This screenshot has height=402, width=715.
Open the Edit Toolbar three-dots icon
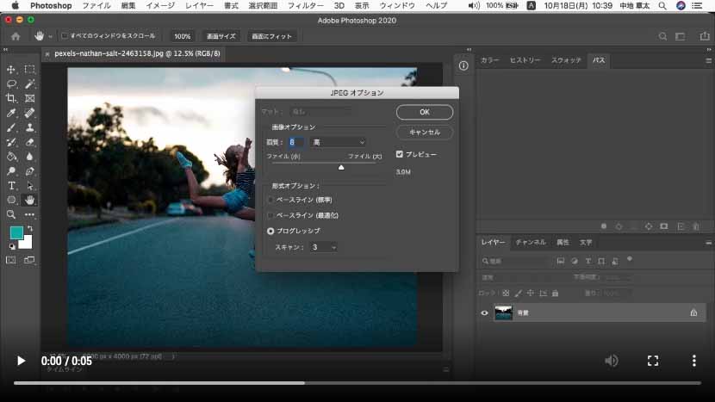coord(29,214)
